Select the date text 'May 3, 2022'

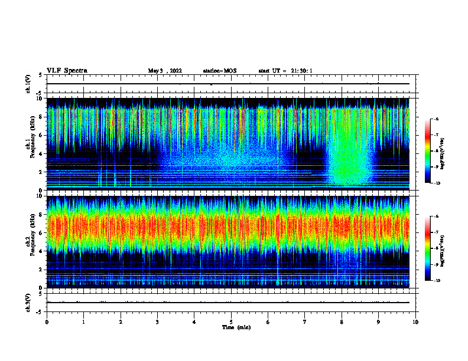point(165,71)
